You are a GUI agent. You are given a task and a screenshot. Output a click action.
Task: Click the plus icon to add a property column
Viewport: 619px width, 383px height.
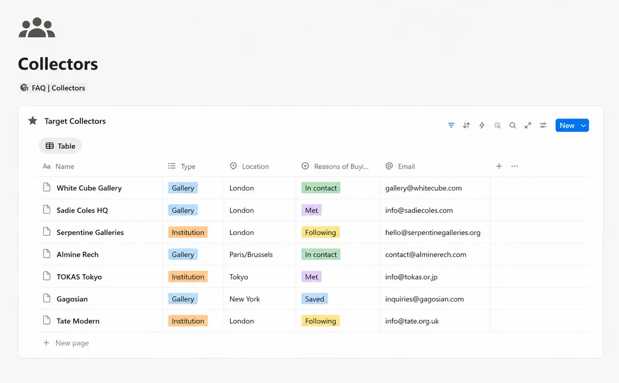[499, 166]
